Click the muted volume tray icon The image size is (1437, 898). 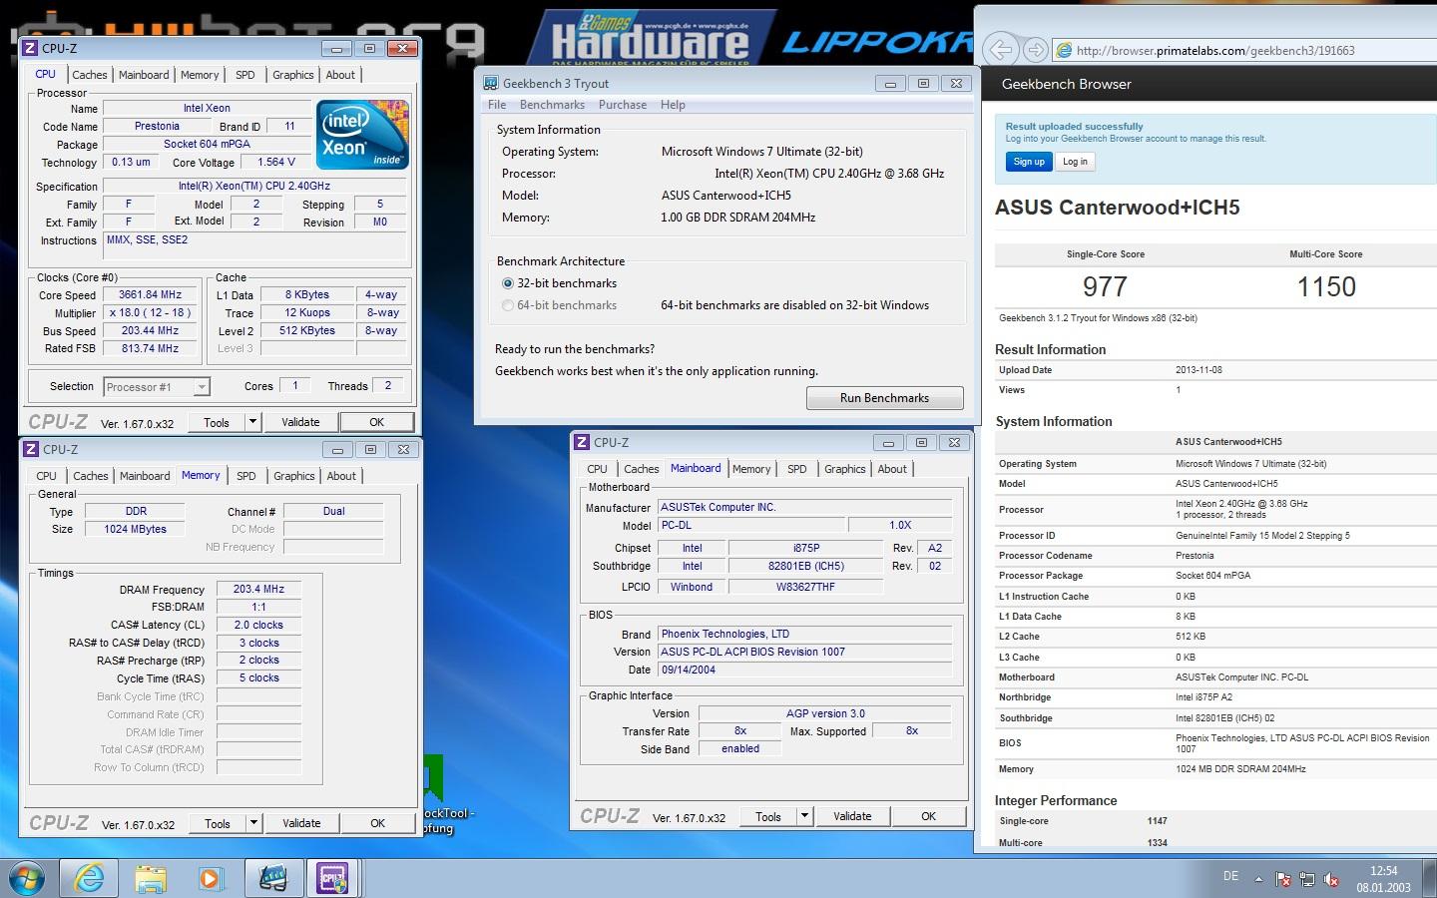[x=1330, y=879]
